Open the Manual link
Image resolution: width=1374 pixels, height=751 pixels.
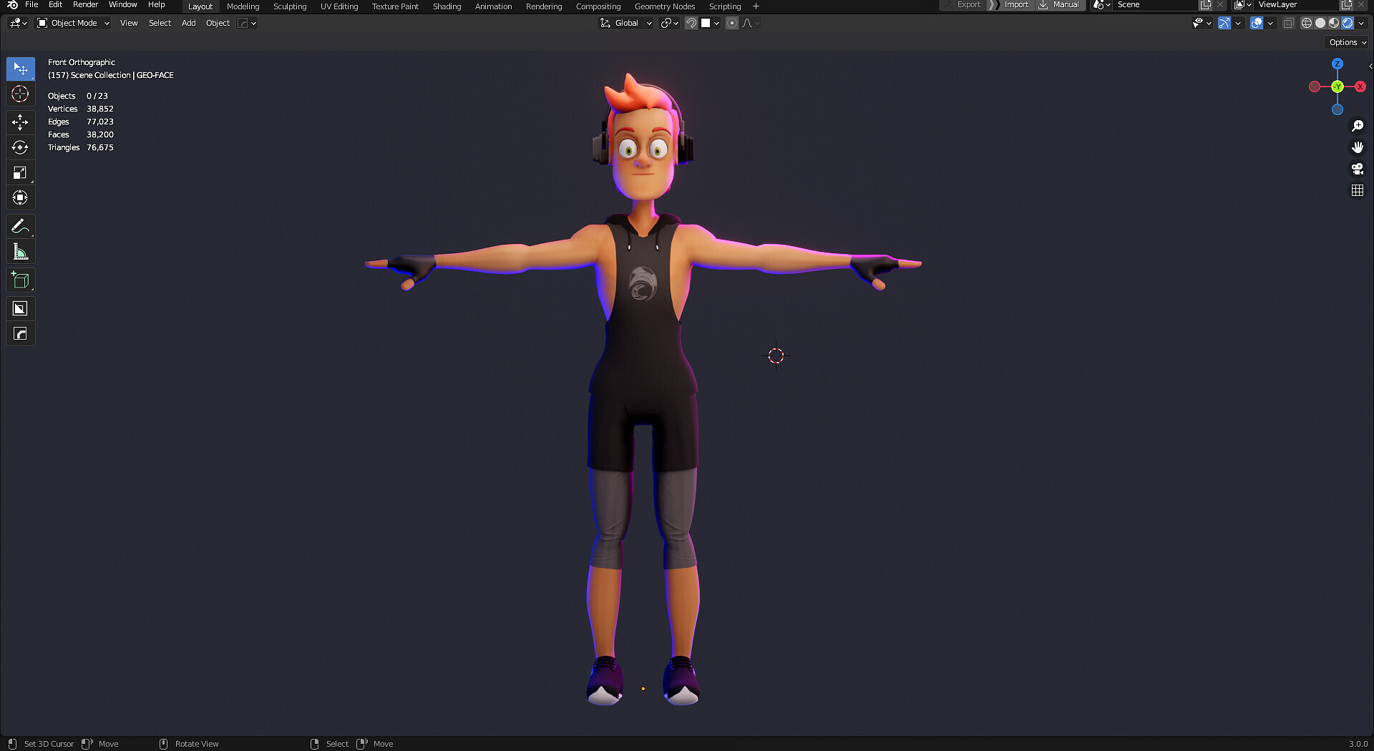pyautogui.click(x=1066, y=4)
